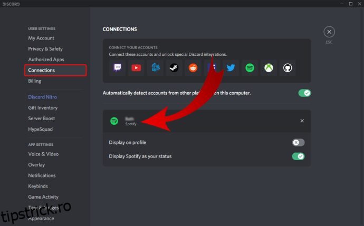Open Keybinds settings
Screen dimensions: 364x226
point(38,186)
